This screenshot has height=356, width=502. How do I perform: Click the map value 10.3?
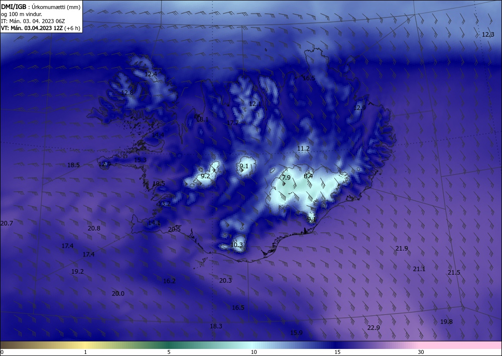pyautogui.click(x=237, y=245)
